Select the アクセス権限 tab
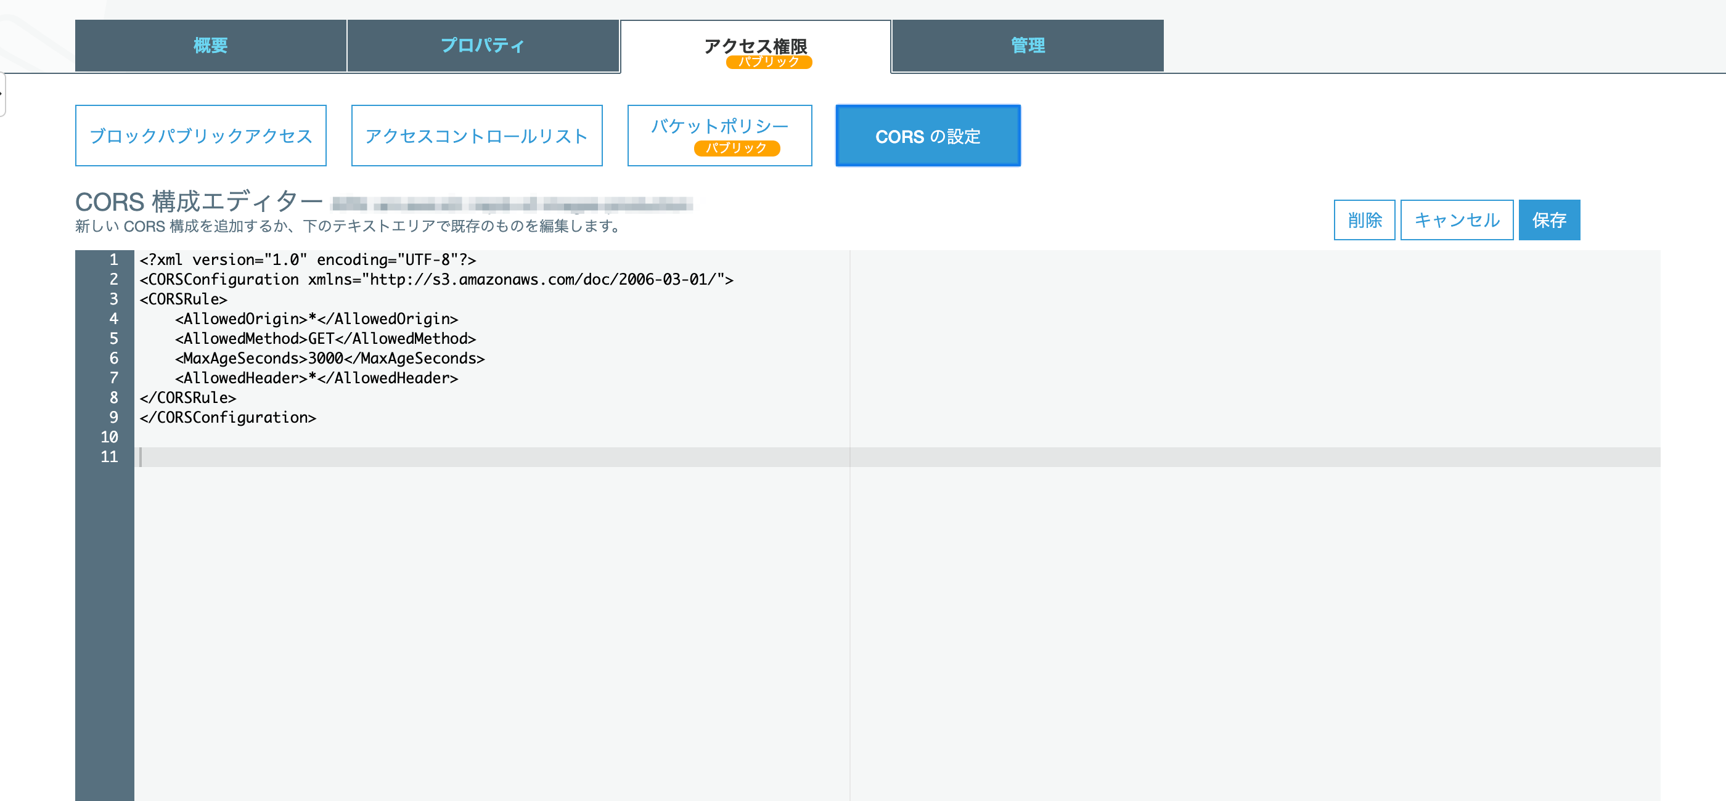This screenshot has height=801, width=1726. (x=755, y=47)
